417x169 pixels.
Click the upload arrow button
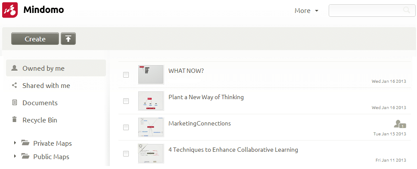click(68, 39)
